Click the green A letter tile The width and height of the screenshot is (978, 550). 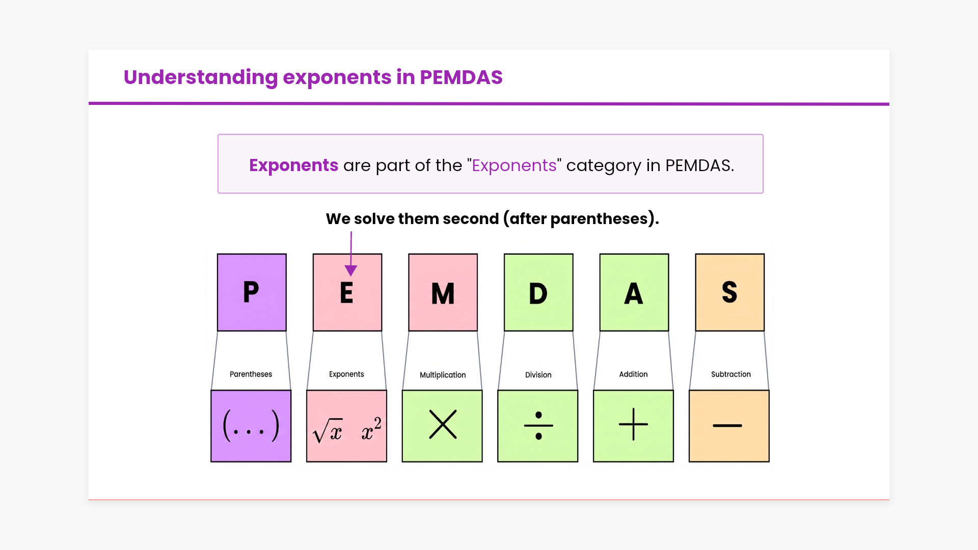pos(634,292)
